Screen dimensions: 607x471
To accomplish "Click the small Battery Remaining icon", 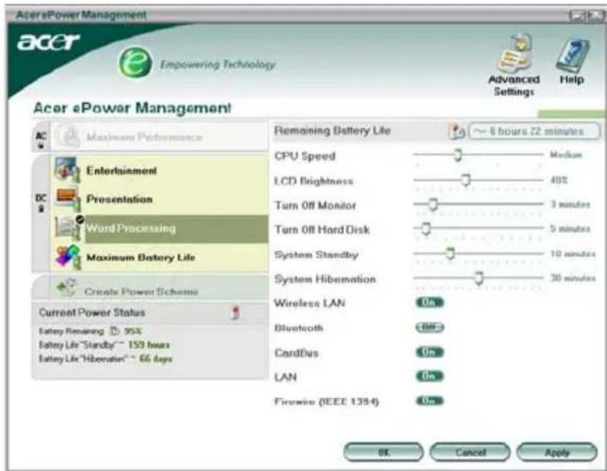I will point(114,331).
